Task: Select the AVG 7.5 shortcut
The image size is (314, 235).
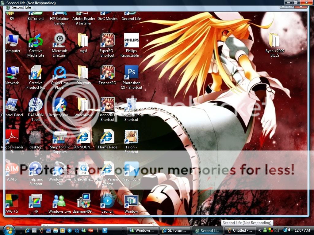Action: click(12, 204)
